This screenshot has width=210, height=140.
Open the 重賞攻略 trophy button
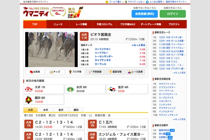(x=115, y=72)
